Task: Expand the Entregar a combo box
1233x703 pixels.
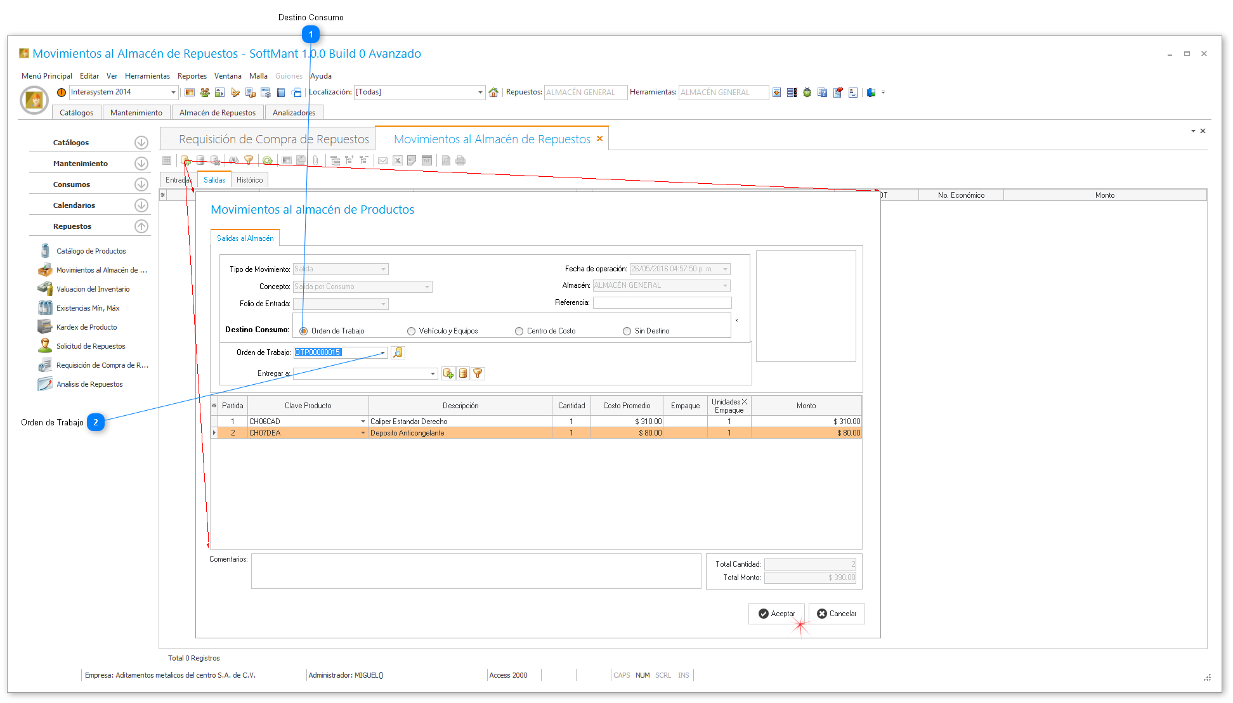Action: pos(433,373)
